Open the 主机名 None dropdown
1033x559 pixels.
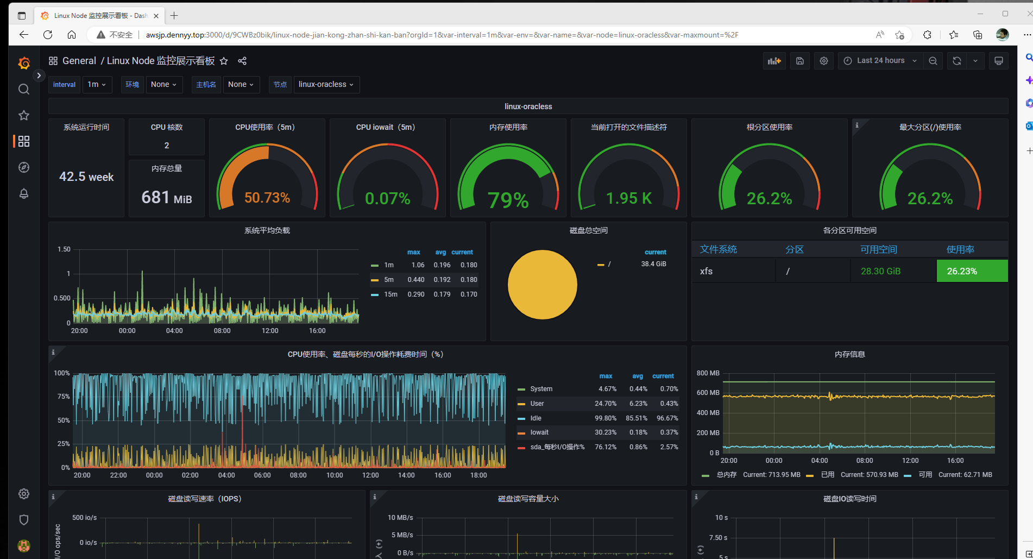(x=241, y=84)
